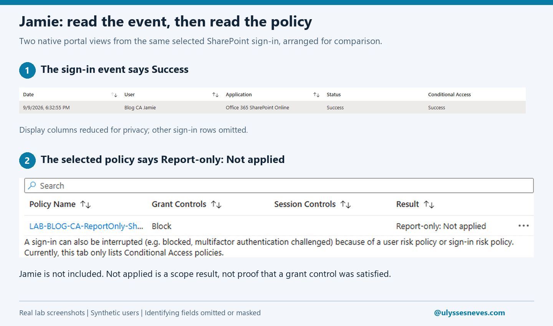Click the Grant Controls header label

(x=179, y=204)
